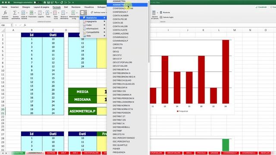Open the Web submenu entry
The width and height of the screenshot is (276, 155).
point(93,36)
